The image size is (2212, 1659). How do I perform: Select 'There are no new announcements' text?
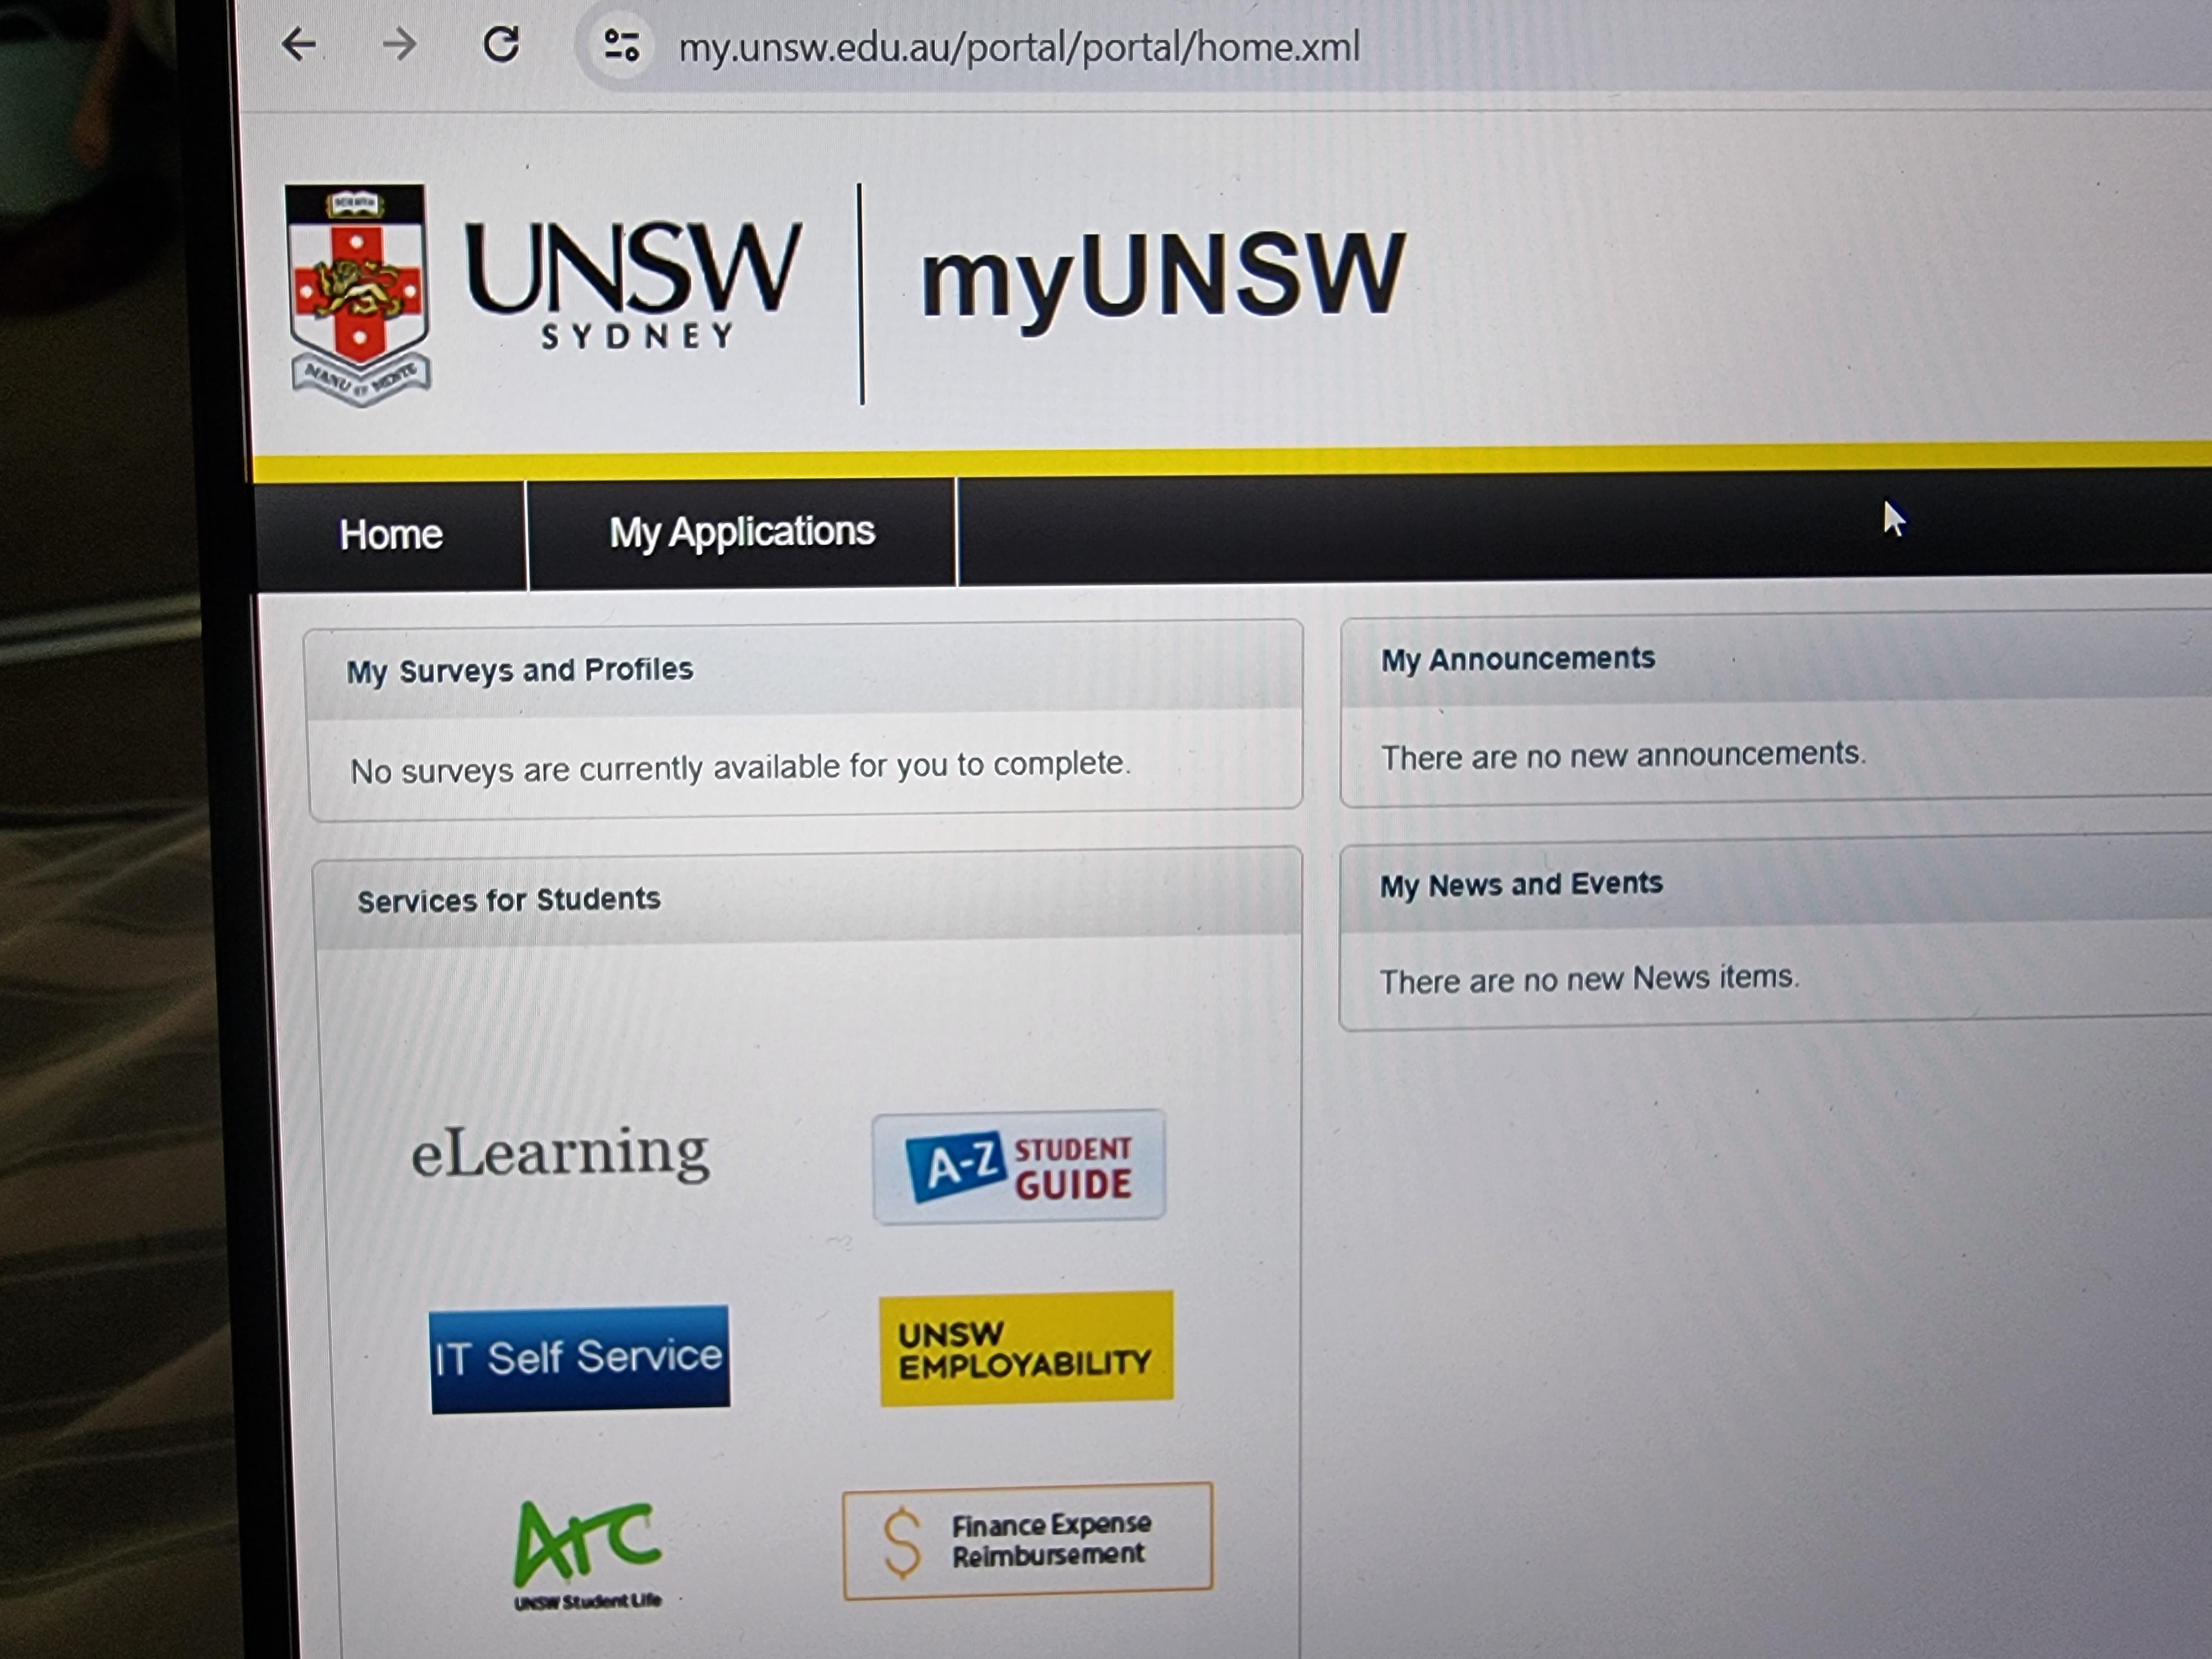coord(1623,755)
